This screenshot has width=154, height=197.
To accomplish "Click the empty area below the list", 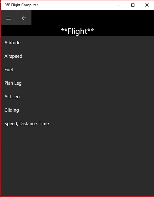I will [x=77, y=163].
